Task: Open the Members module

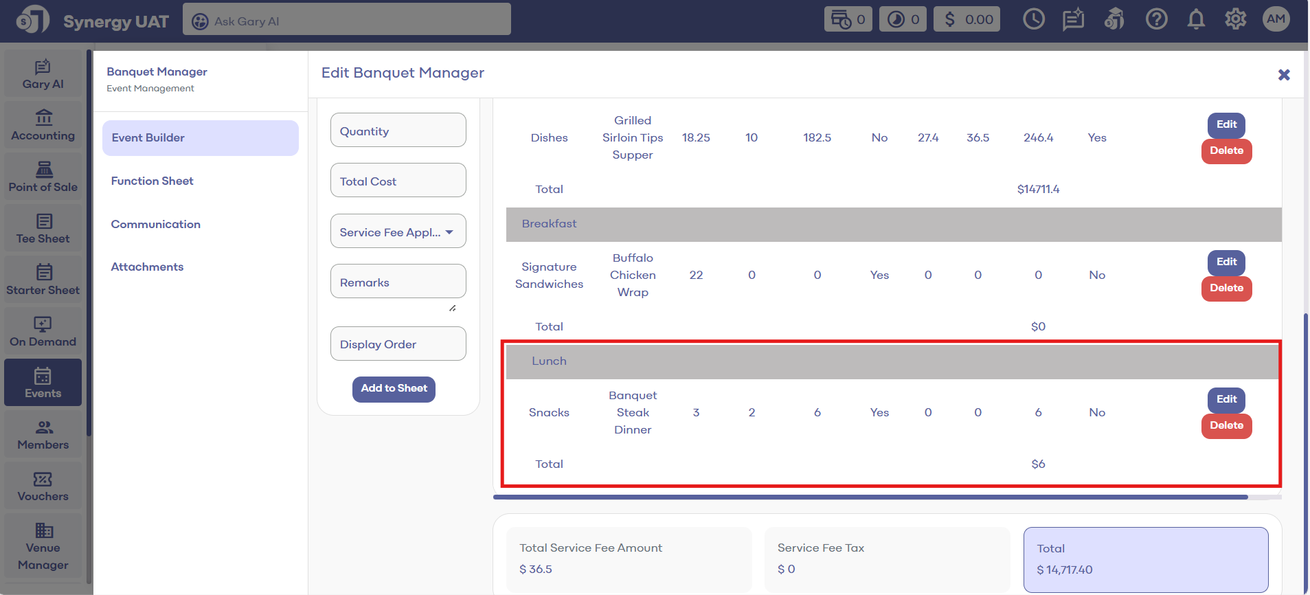Action: click(x=43, y=435)
